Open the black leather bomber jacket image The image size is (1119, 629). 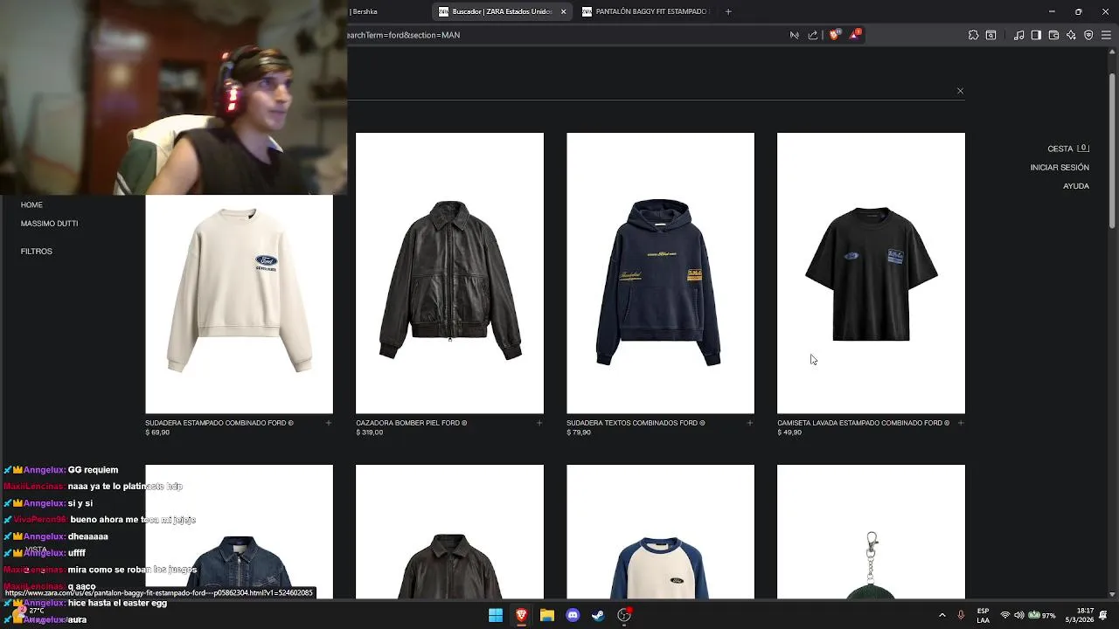pyautogui.click(x=449, y=273)
